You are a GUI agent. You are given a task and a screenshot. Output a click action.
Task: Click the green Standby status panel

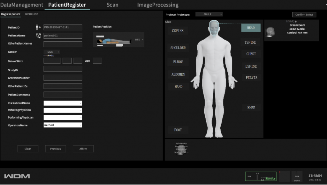click(261, 176)
